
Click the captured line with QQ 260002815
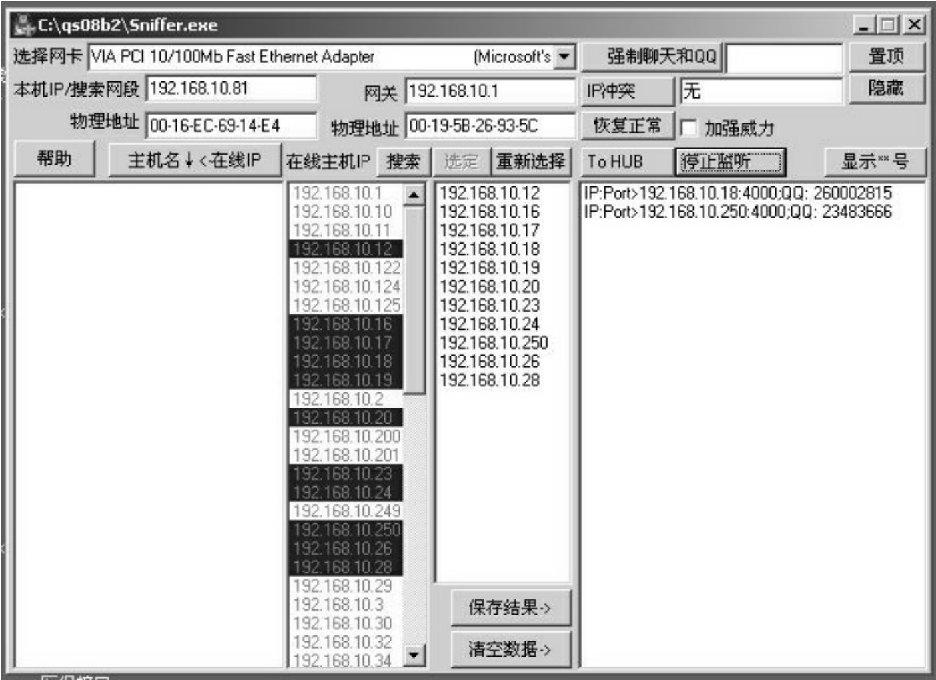[x=738, y=193]
